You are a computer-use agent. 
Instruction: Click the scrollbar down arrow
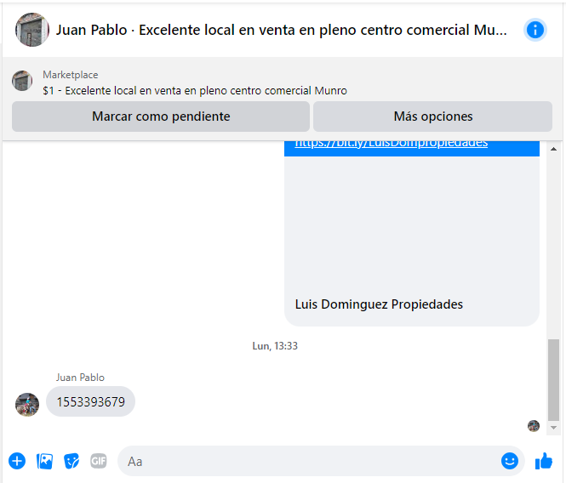553,428
